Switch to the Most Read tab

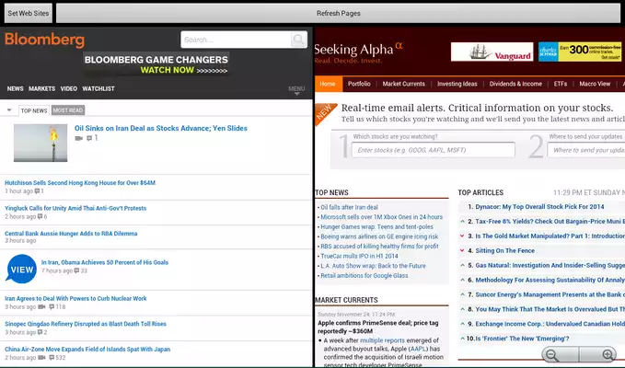pyautogui.click(x=68, y=110)
